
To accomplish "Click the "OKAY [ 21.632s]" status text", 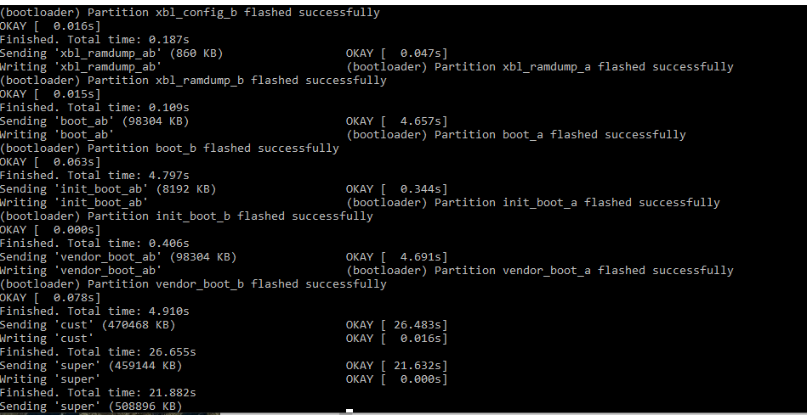I will (396, 366).
